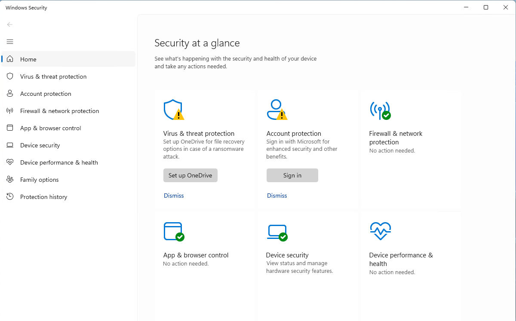
Task: Open Firewall & network protection sidebar item
Action: [59, 111]
